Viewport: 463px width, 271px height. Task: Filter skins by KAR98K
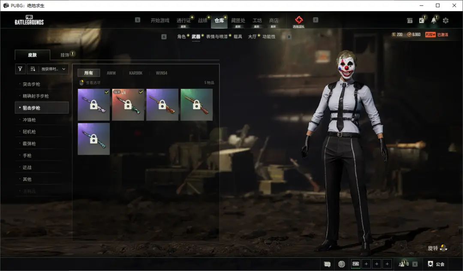tap(135, 73)
